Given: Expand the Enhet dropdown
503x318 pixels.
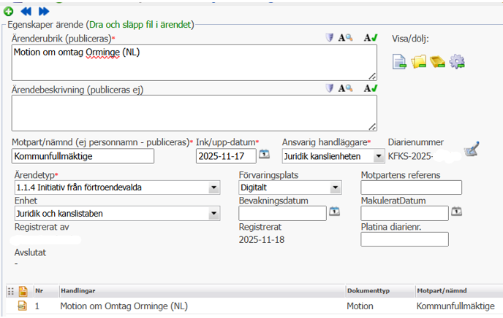Looking at the screenshot, I should [213, 214].
